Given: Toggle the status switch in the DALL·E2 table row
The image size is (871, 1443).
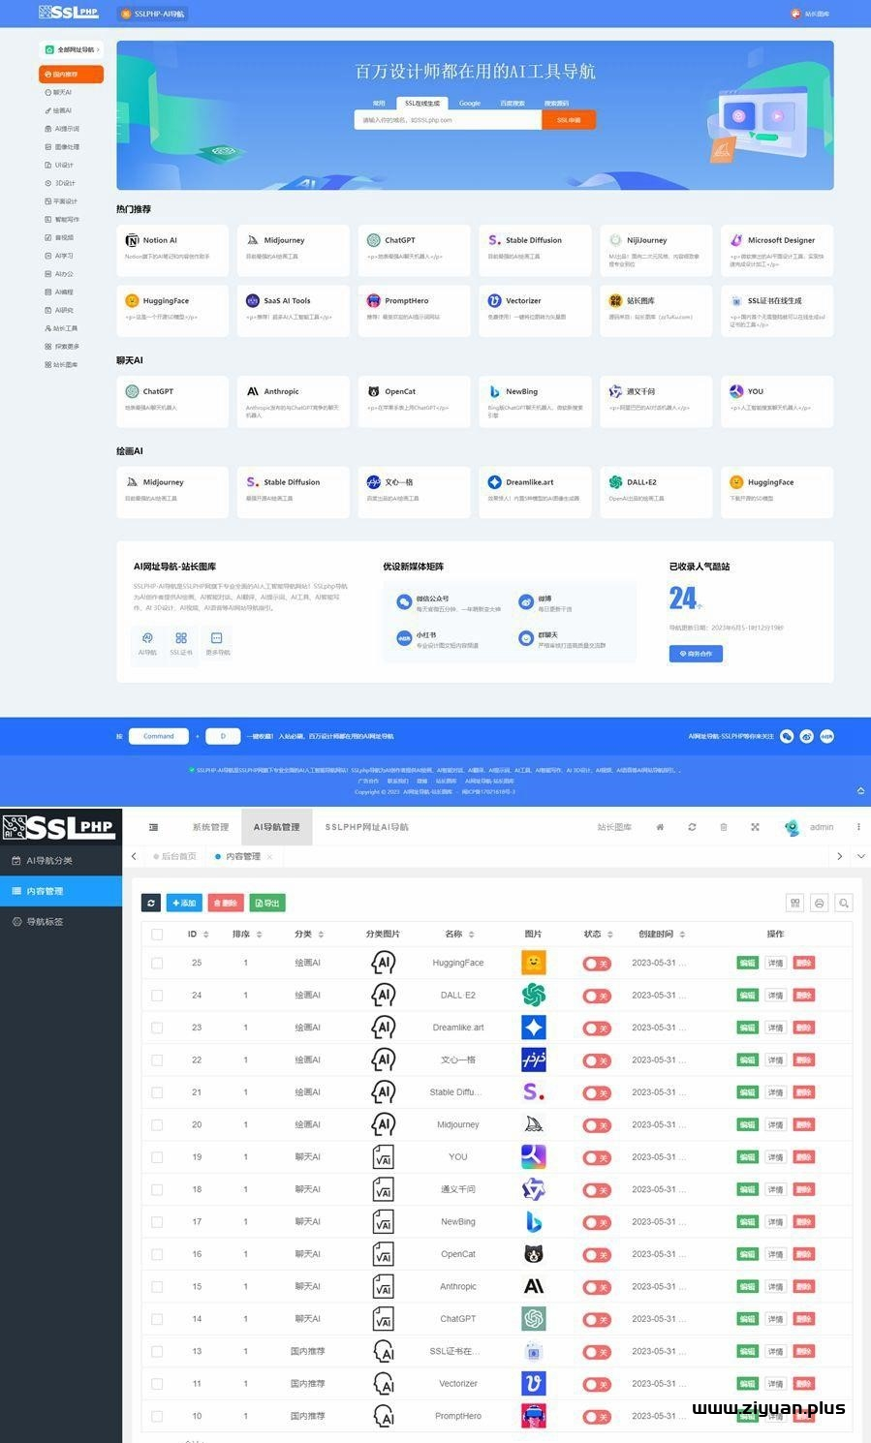Looking at the screenshot, I should (x=597, y=996).
